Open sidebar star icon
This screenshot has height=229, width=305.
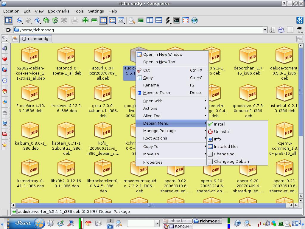click(5, 145)
